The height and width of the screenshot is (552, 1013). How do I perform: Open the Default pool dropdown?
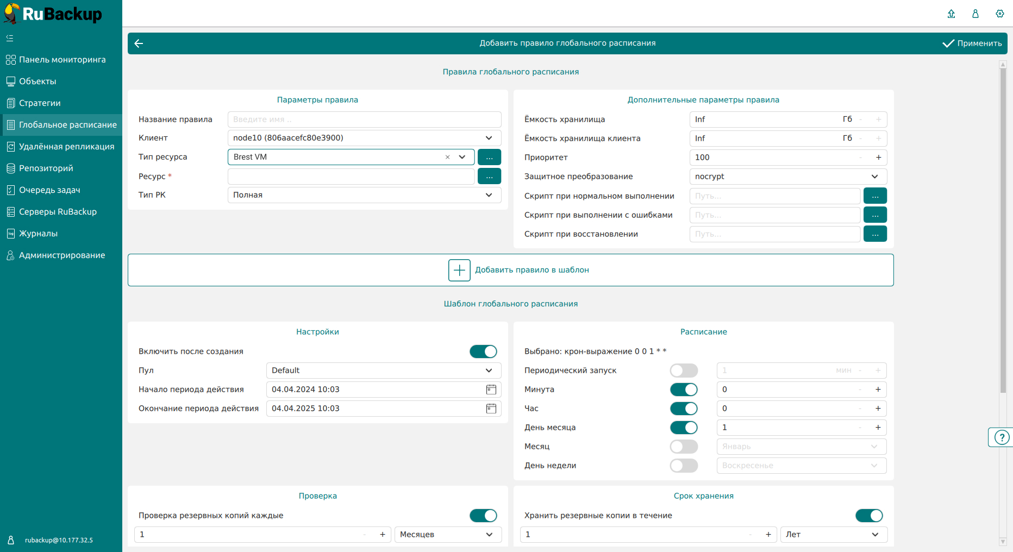point(489,371)
